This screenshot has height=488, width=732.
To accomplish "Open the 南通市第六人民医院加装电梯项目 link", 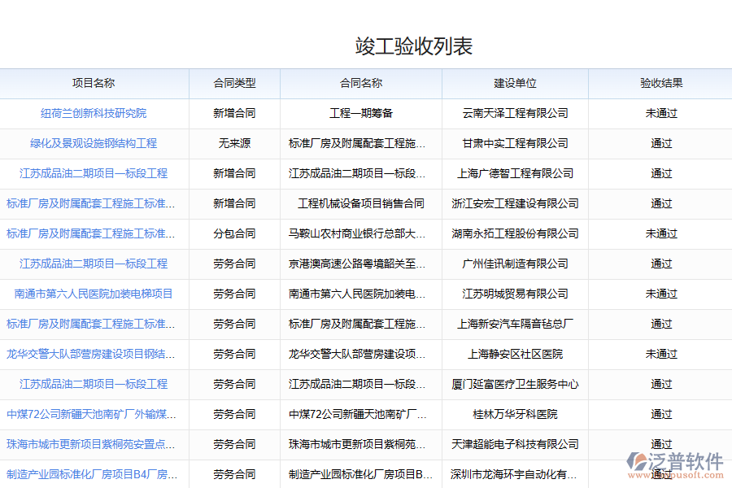I will [94, 294].
